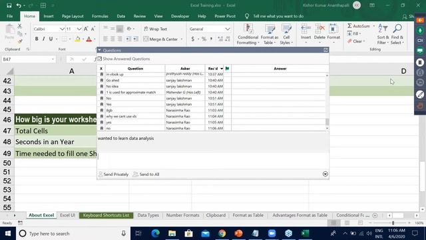Click Tell me what you want to do
426x240 pixels.
278,16
